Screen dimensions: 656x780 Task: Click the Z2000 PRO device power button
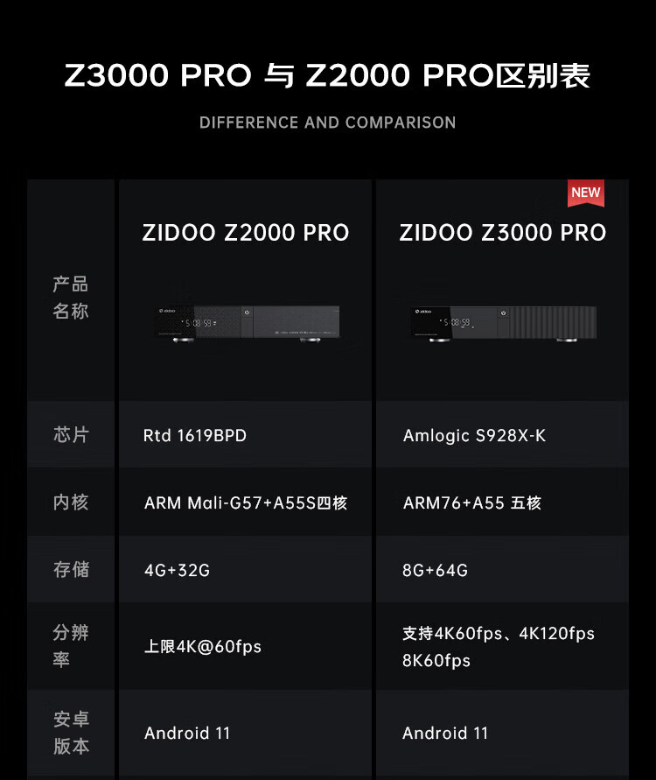[247, 312]
